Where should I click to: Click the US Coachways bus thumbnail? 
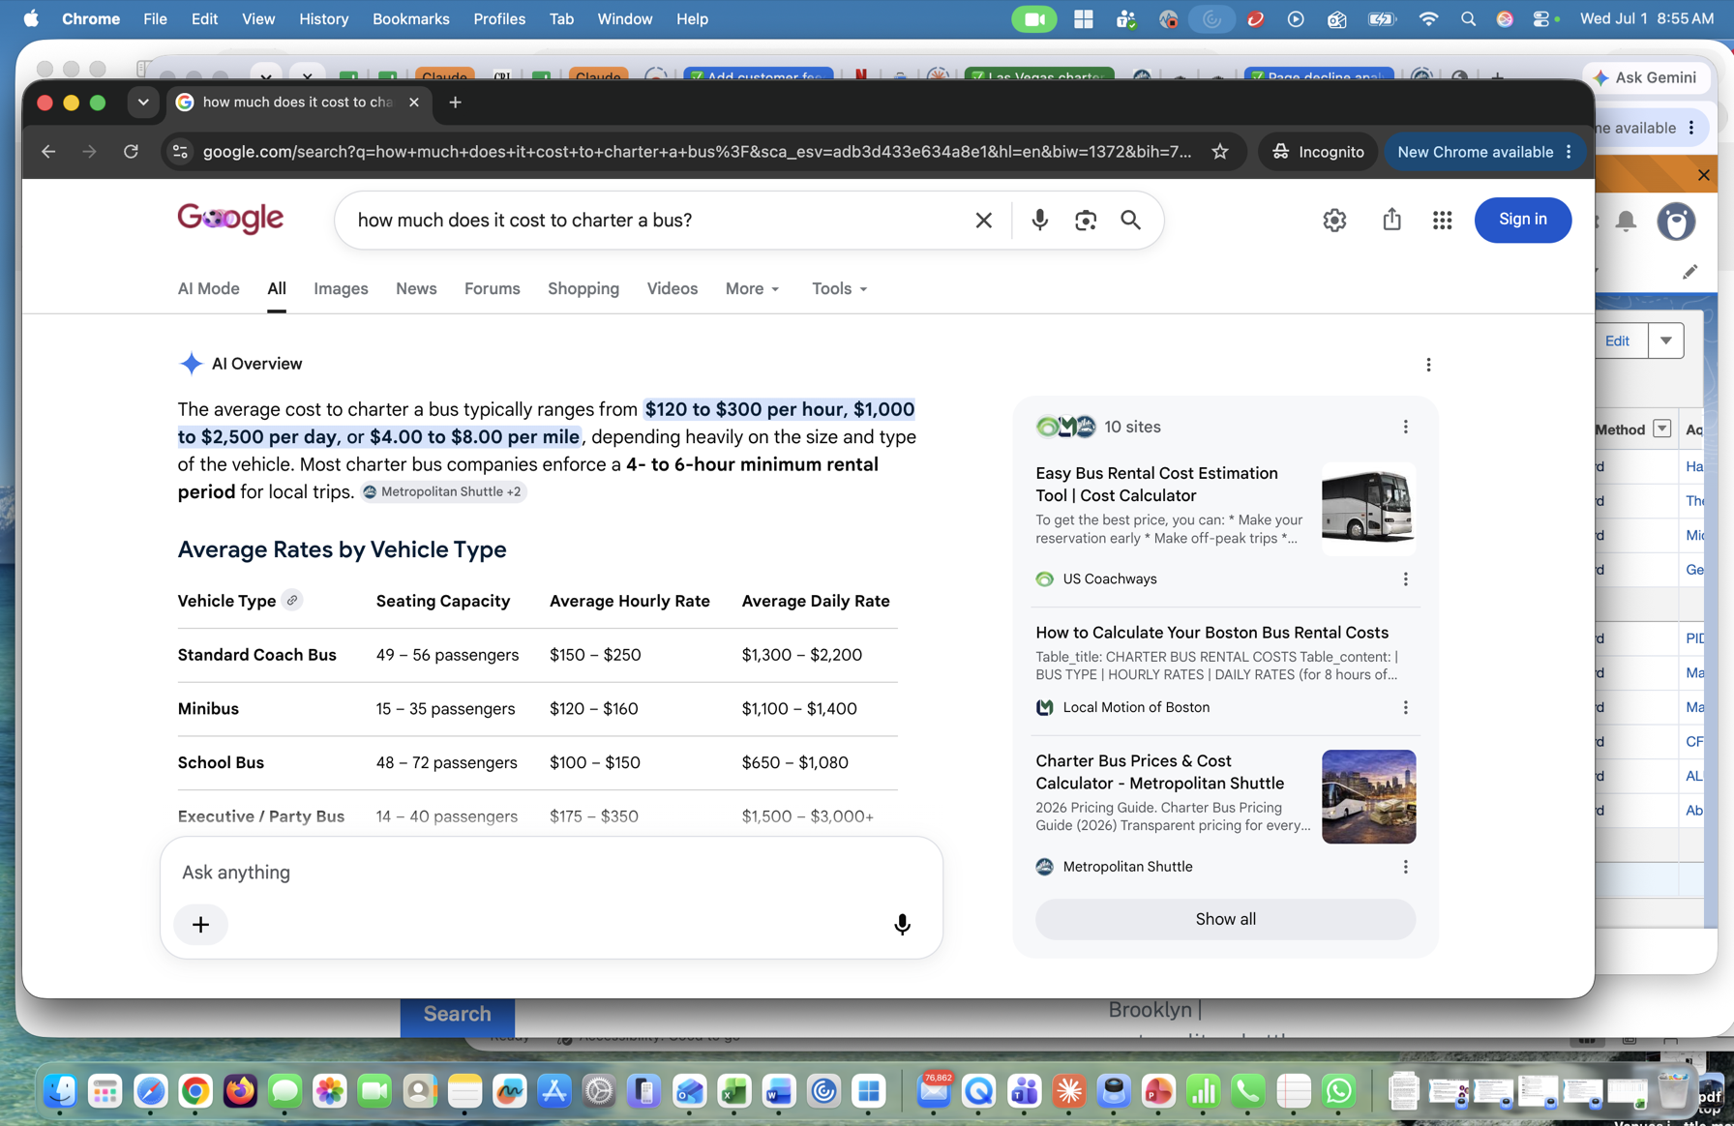[x=1368, y=508]
